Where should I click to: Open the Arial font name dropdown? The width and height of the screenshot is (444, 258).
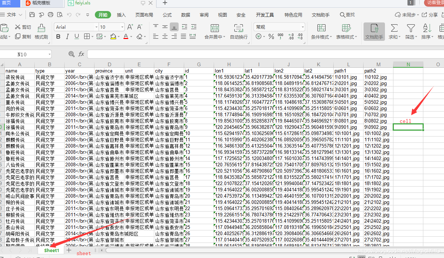click(x=96, y=27)
